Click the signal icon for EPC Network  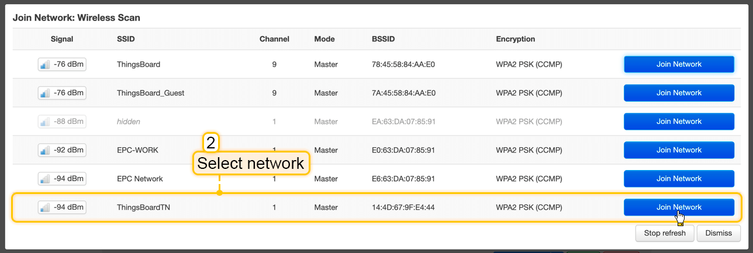(45, 179)
